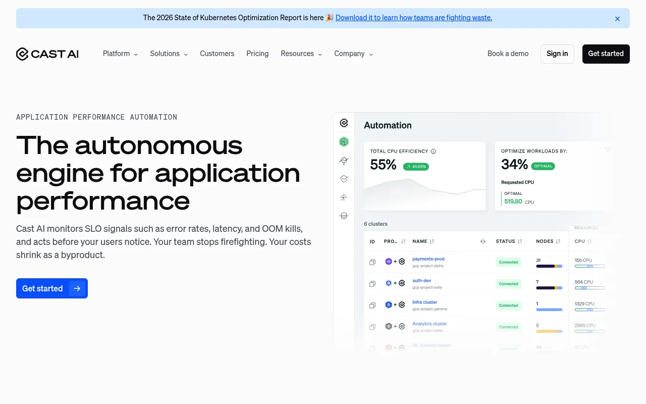Image resolution: width=646 pixels, height=404 pixels.
Task: Copy the ID of Analytics cluster
Action: point(372,327)
